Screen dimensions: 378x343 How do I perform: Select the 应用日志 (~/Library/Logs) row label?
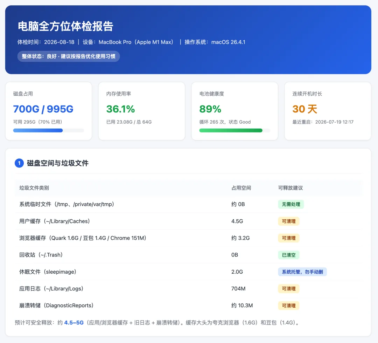[51, 289]
